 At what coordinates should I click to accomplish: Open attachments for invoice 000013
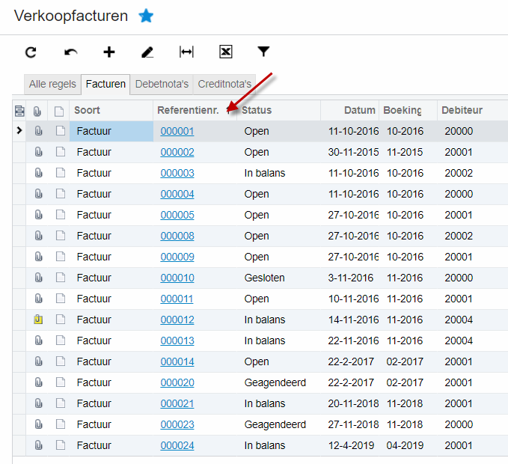pyautogui.click(x=38, y=341)
